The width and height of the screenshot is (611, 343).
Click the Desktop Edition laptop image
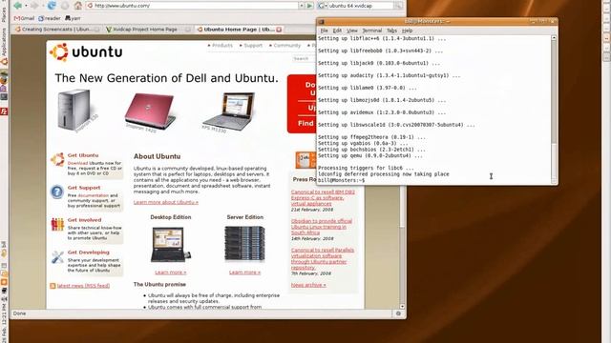point(171,245)
